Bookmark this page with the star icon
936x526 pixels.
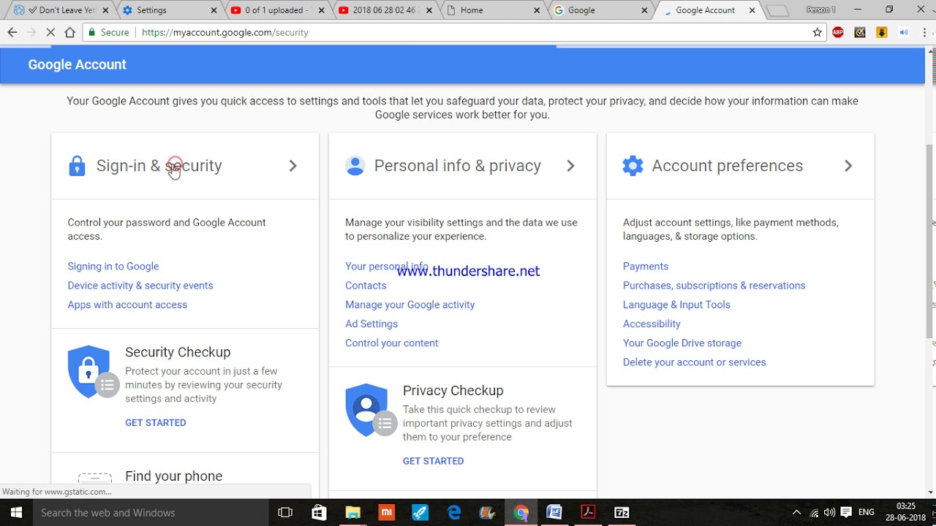pos(817,32)
